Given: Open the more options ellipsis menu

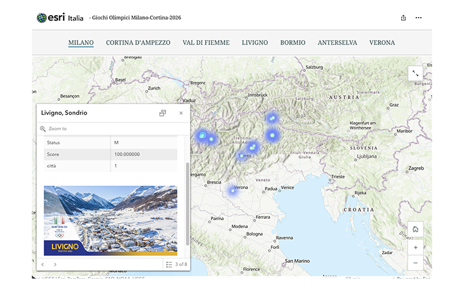Looking at the screenshot, I should (x=418, y=18).
